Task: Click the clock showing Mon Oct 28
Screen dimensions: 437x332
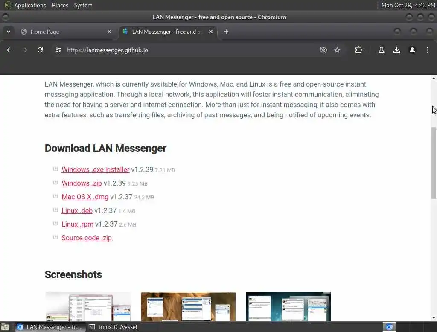Action: point(408,5)
